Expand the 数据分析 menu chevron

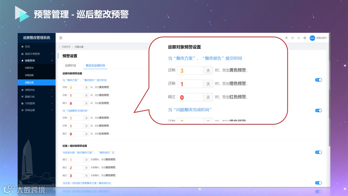(52, 97)
